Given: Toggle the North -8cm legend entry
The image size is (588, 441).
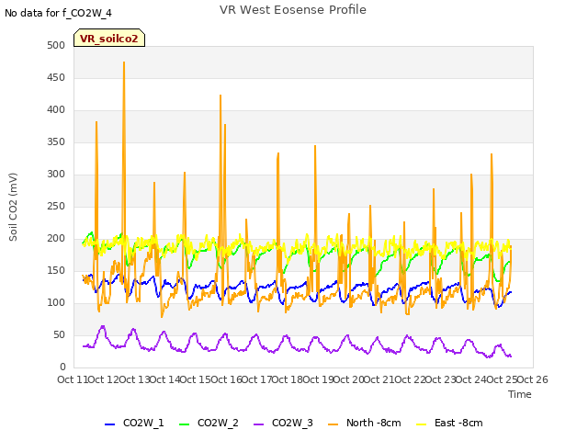Looking at the screenshot, I should point(365,423).
